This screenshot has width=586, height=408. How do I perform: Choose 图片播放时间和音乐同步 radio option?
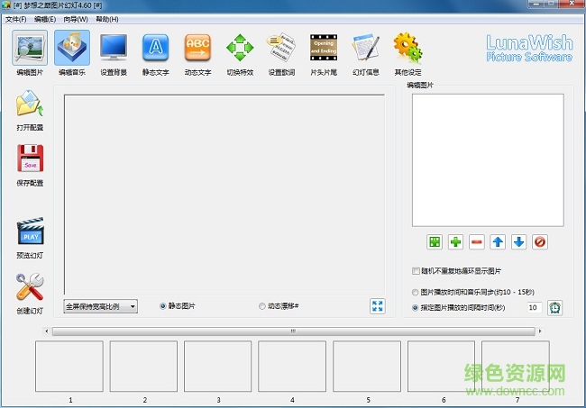click(416, 293)
